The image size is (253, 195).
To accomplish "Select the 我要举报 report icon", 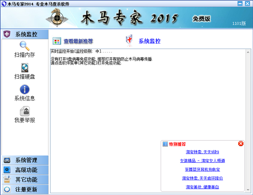I will (24, 111).
